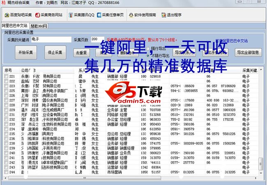This screenshot has height=185, width=267.
Task: Click the table scroll-up arrow
Action: (260, 69)
